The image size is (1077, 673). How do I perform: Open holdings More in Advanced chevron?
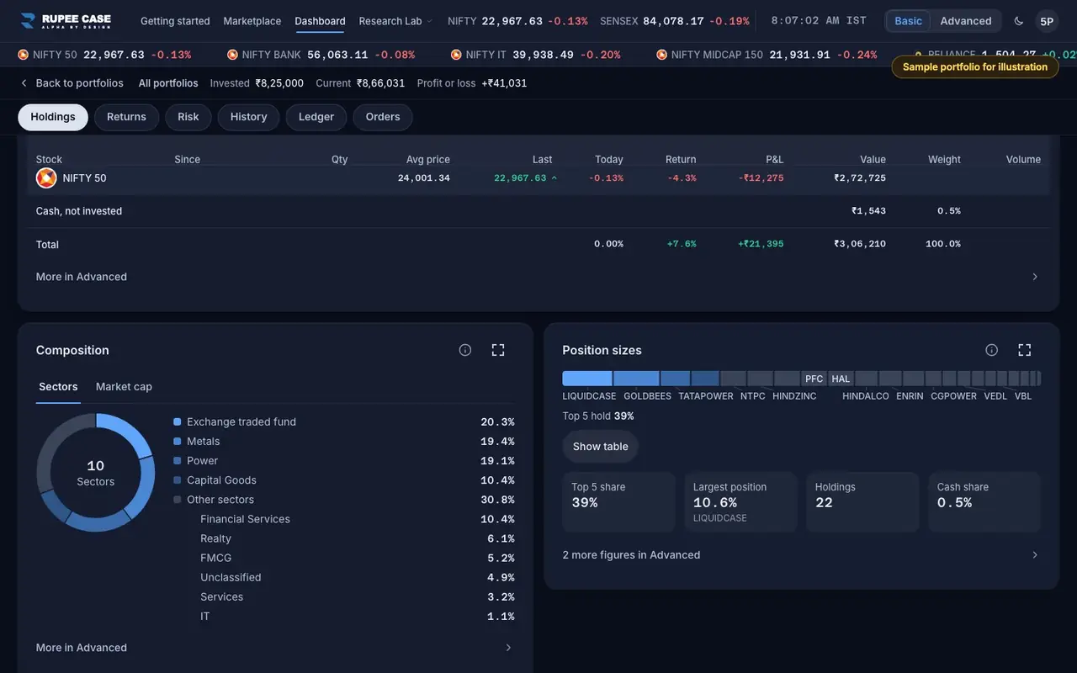pos(1035,277)
